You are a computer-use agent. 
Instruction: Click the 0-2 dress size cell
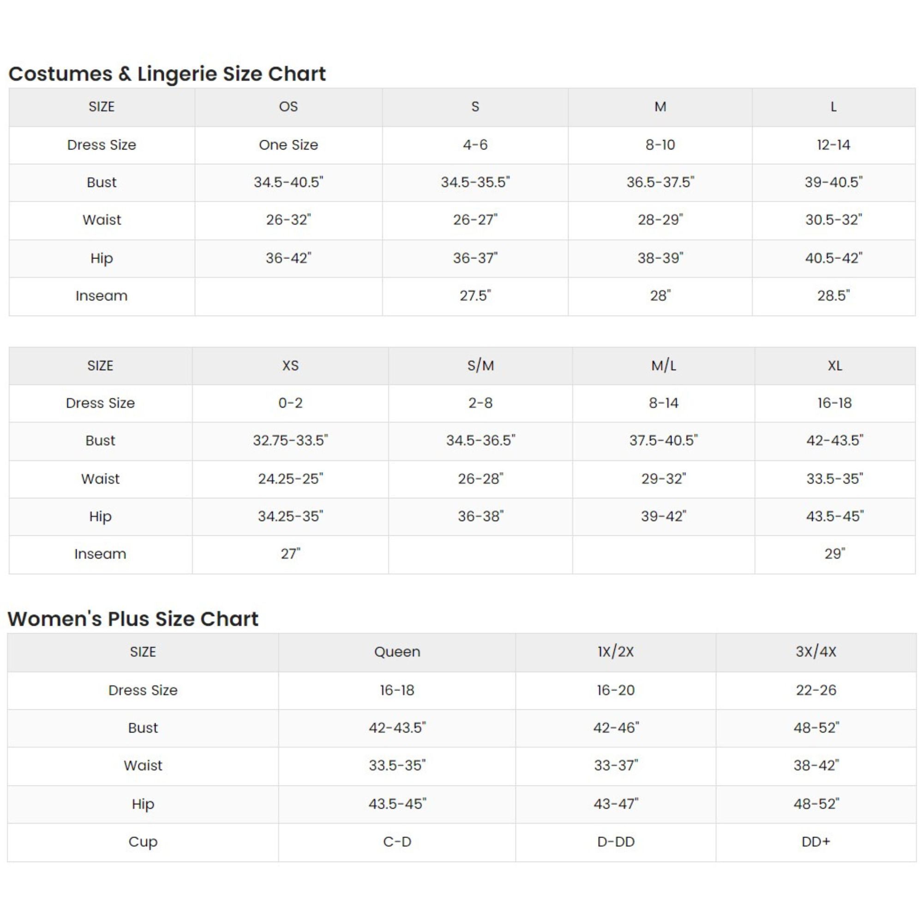(290, 403)
